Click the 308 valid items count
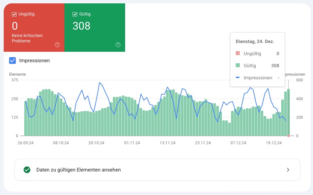 click(81, 26)
